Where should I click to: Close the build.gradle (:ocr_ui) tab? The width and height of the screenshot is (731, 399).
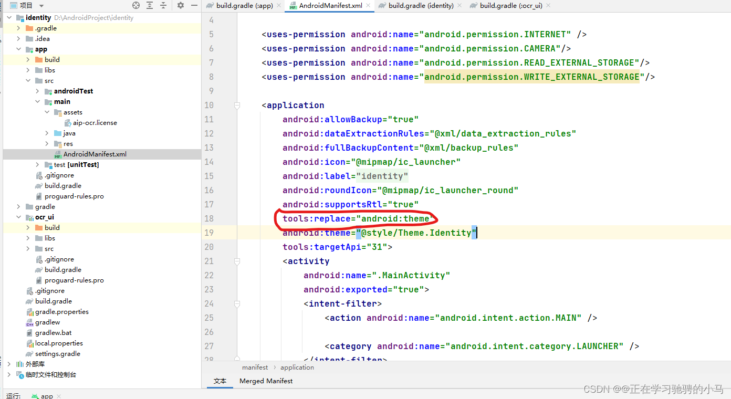pos(548,6)
